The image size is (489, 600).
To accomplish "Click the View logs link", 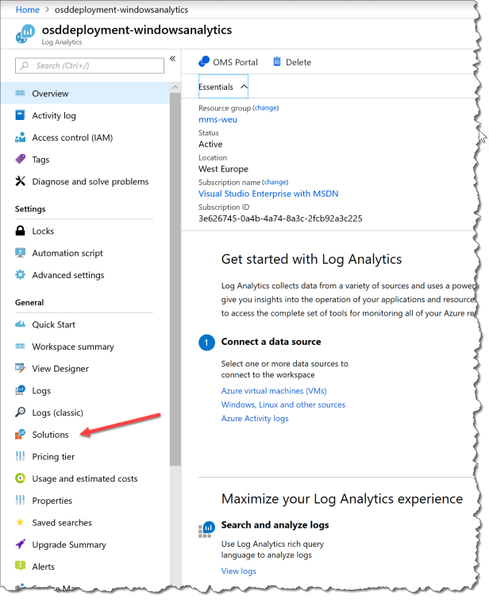I will click(239, 571).
